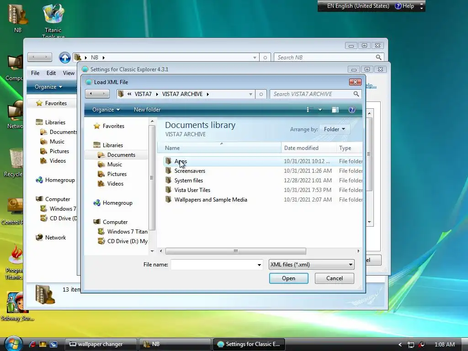Viewport: 468px width, 351px height.
Task: Click the file list scroll right arrow
Action: point(358,251)
